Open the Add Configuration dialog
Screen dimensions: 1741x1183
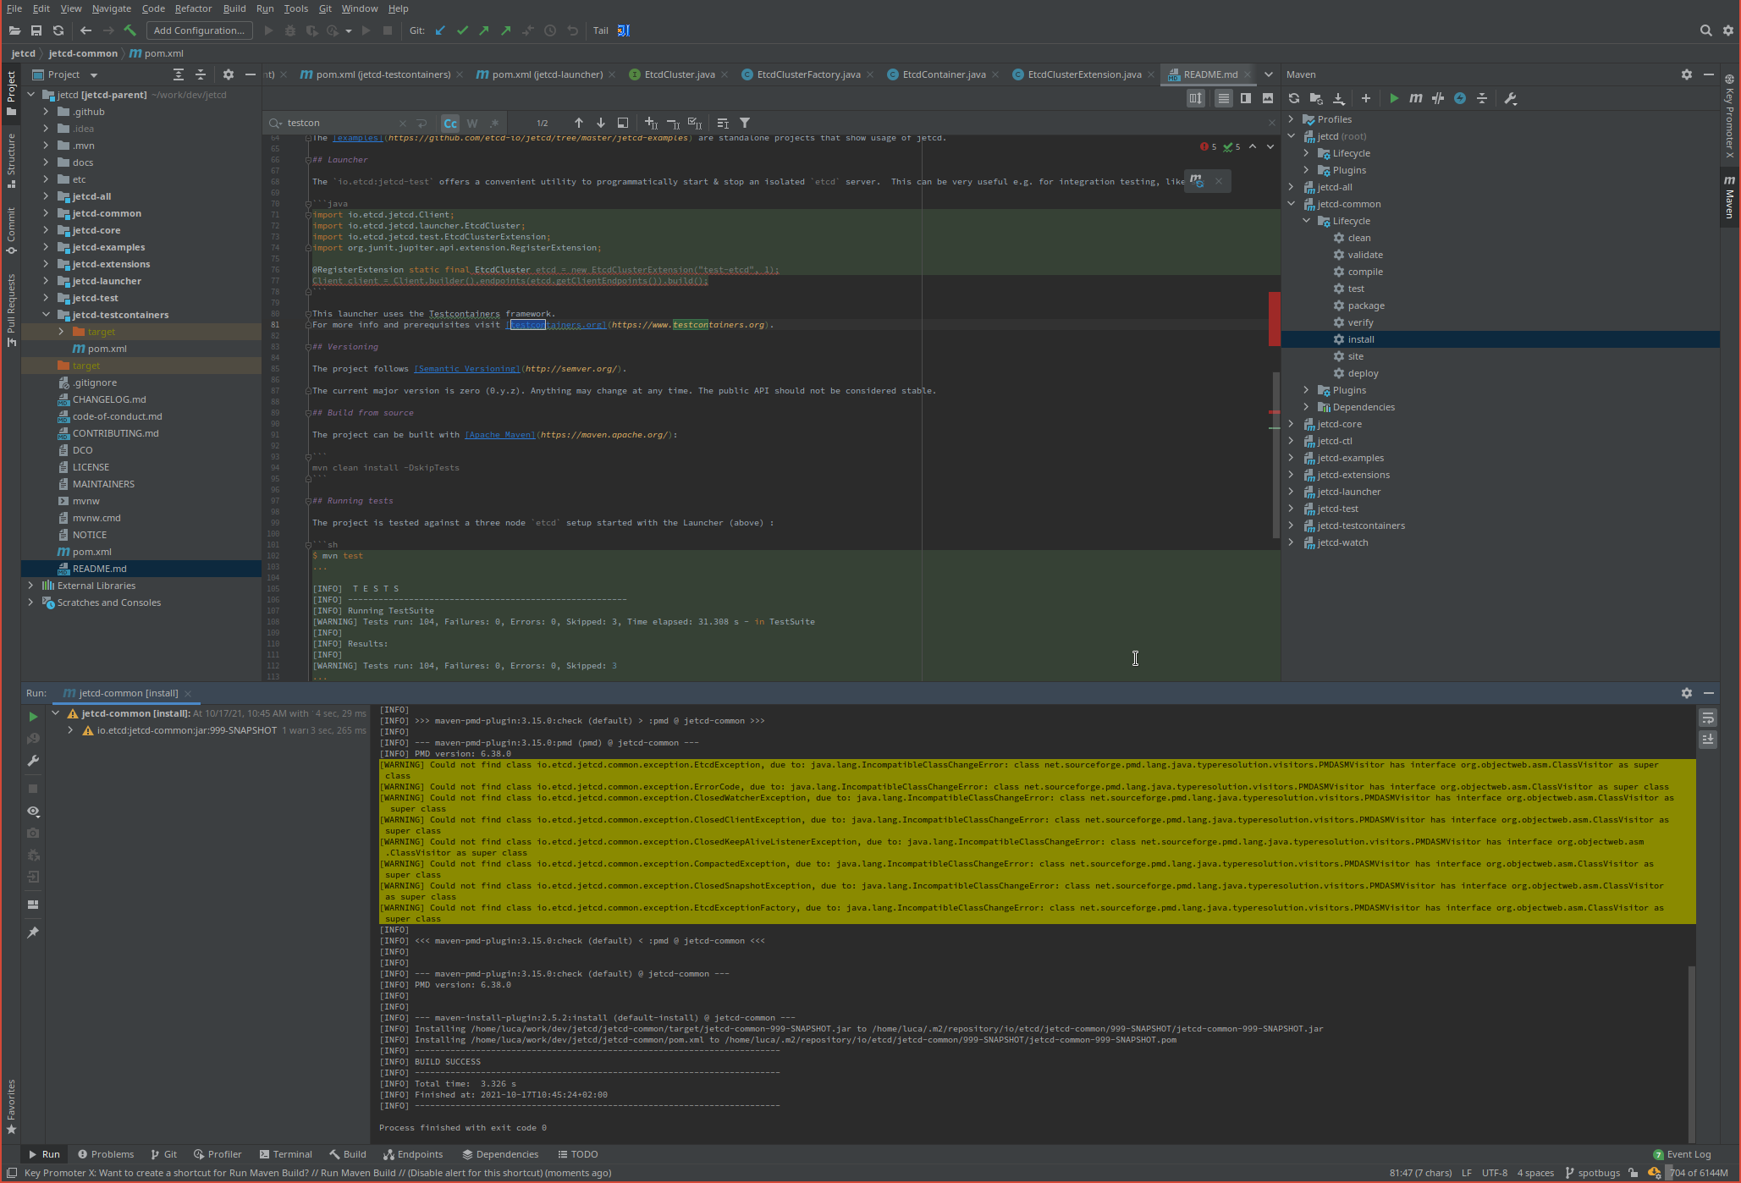click(x=199, y=30)
